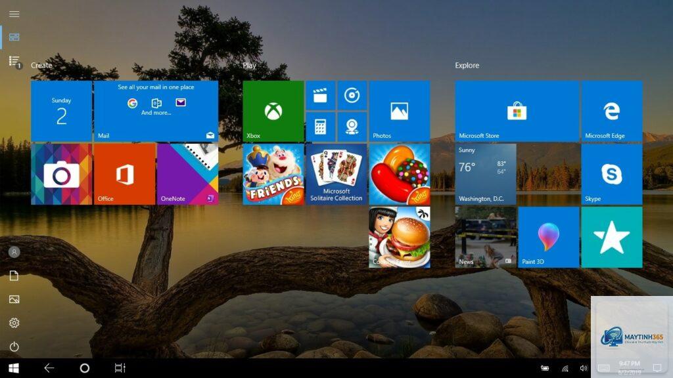Launch the Camera tile
The image size is (673, 378).
(61, 174)
